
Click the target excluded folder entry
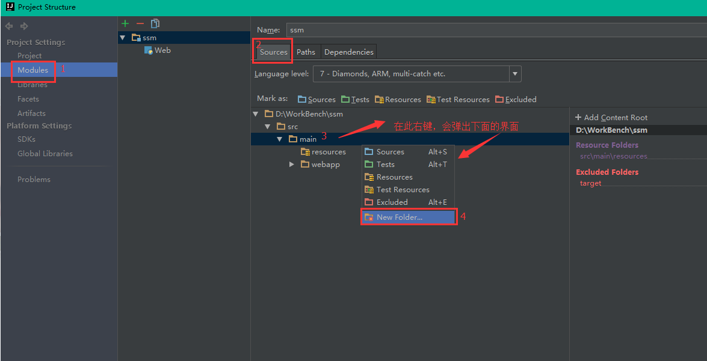pyautogui.click(x=590, y=183)
